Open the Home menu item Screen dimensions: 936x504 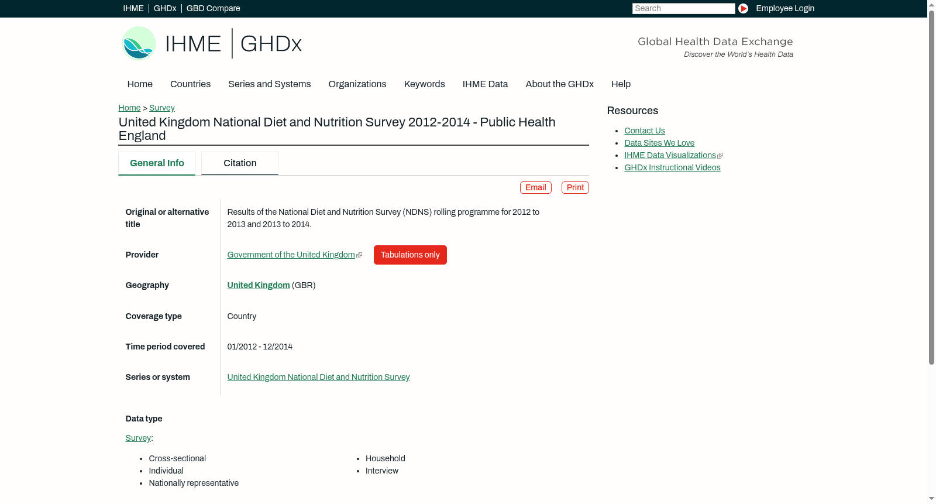pos(140,84)
